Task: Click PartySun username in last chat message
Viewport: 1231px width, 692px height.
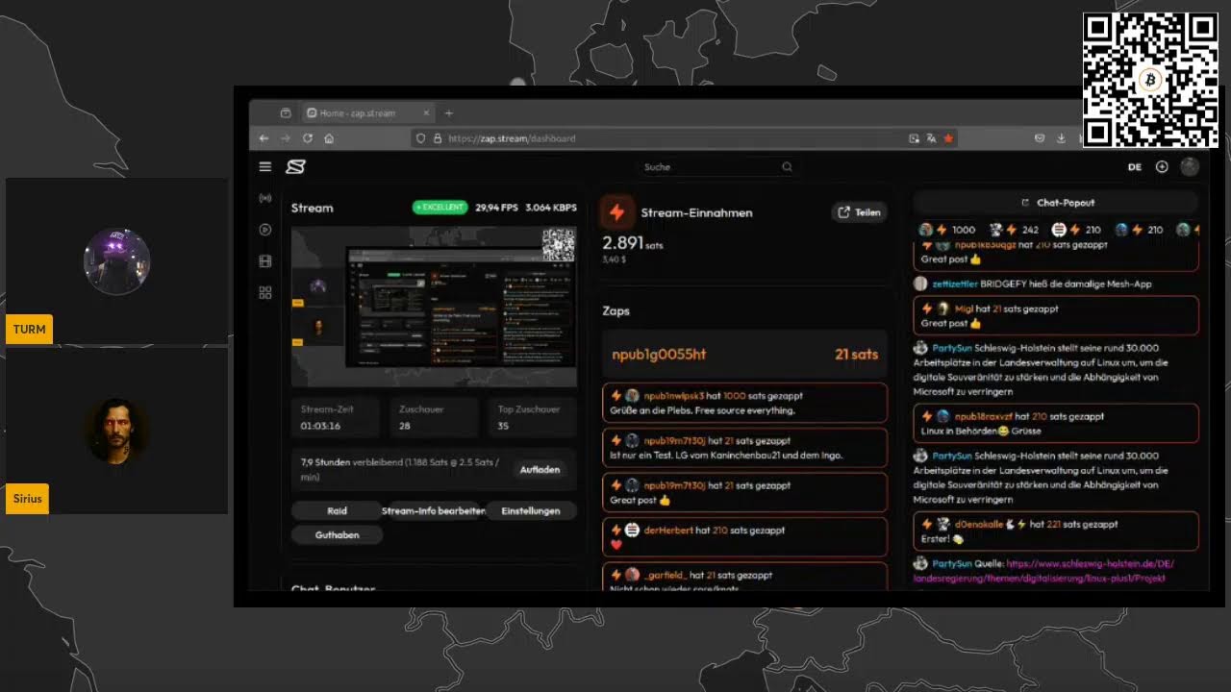Action: pyautogui.click(x=952, y=564)
